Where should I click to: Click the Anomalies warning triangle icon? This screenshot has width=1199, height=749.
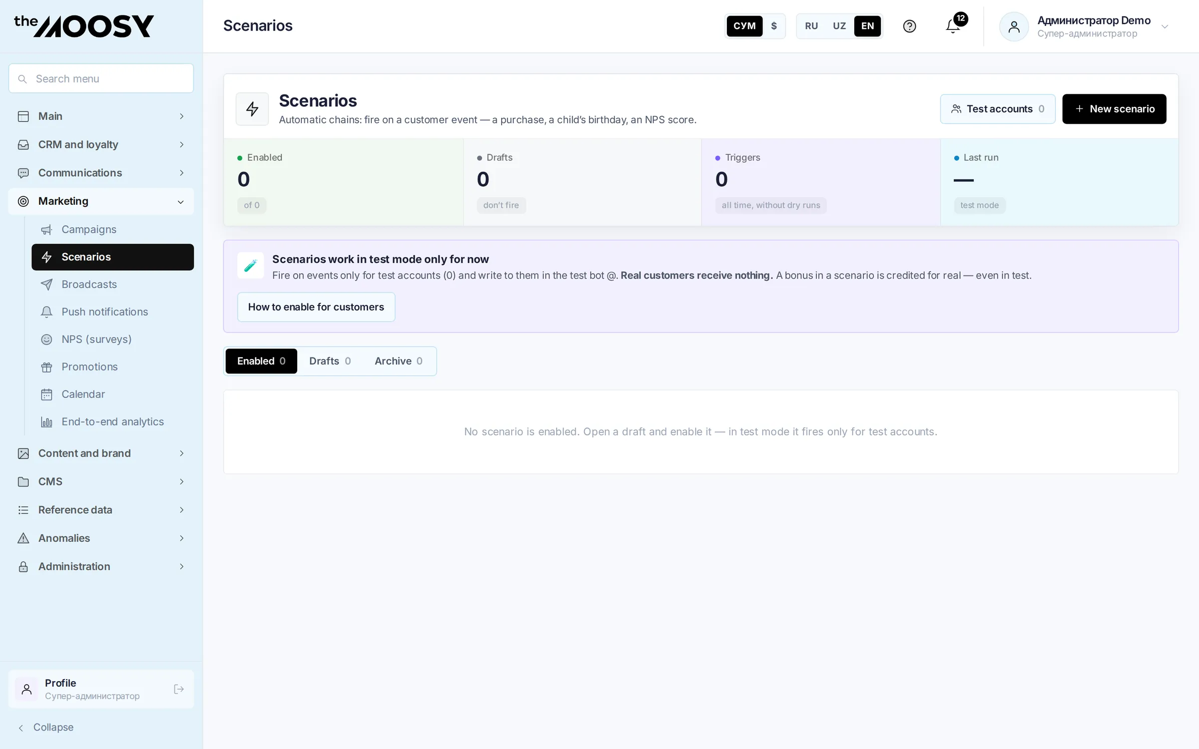click(23, 538)
